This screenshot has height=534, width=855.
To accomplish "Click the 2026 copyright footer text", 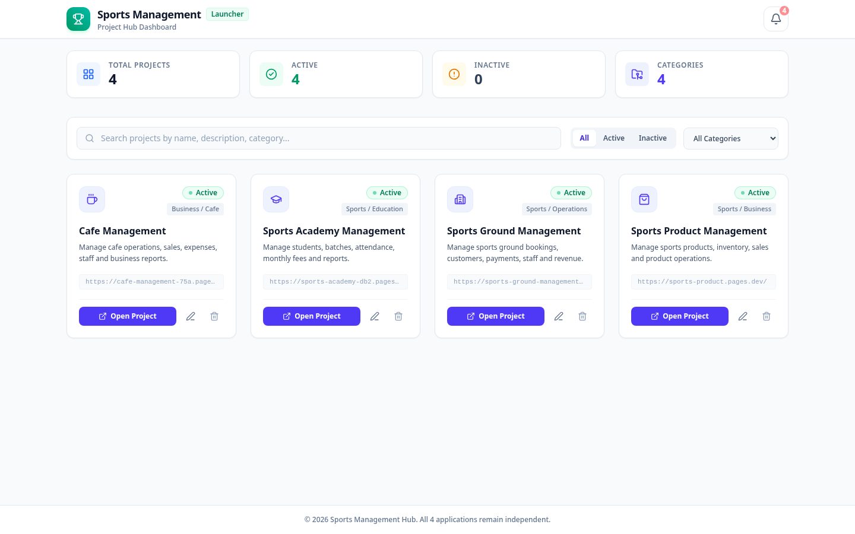I will click(x=427, y=519).
